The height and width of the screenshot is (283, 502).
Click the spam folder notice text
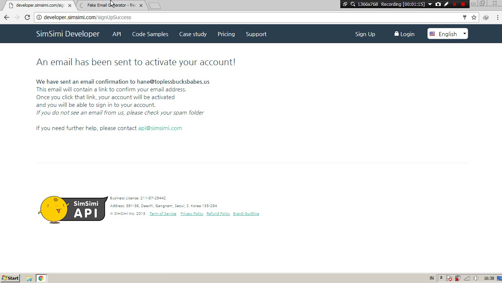point(120,113)
